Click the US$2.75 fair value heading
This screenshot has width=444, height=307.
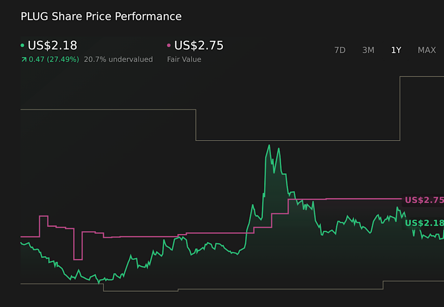point(198,46)
